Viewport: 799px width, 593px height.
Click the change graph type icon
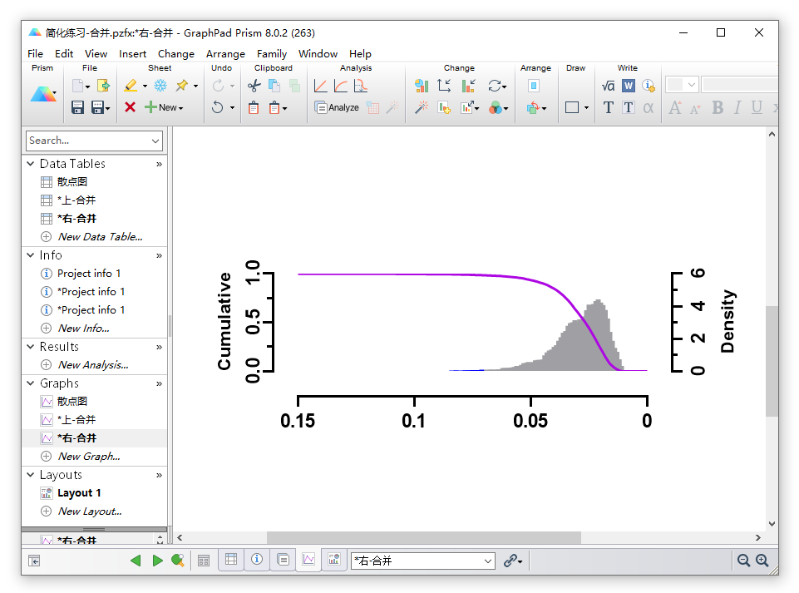[421, 86]
